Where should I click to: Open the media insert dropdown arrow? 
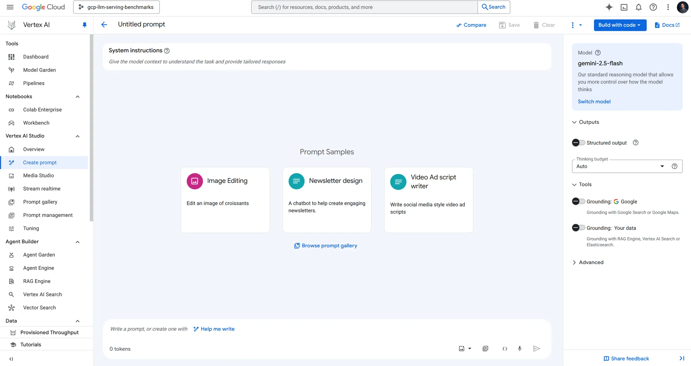470,349
